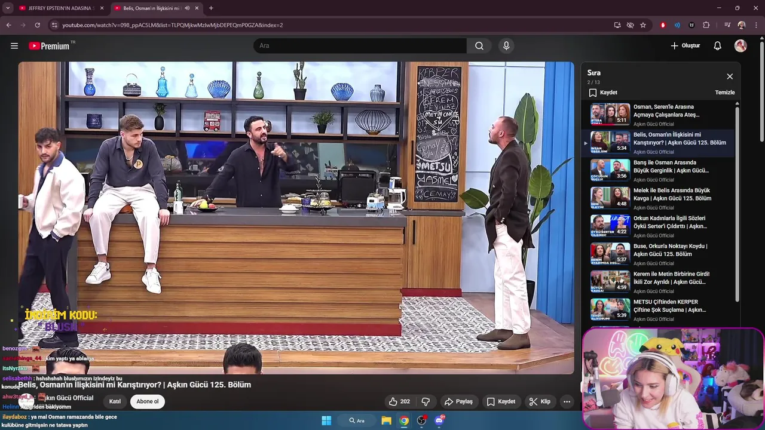Open the red extension icon in toolbar
The image size is (765, 430).
click(x=663, y=25)
